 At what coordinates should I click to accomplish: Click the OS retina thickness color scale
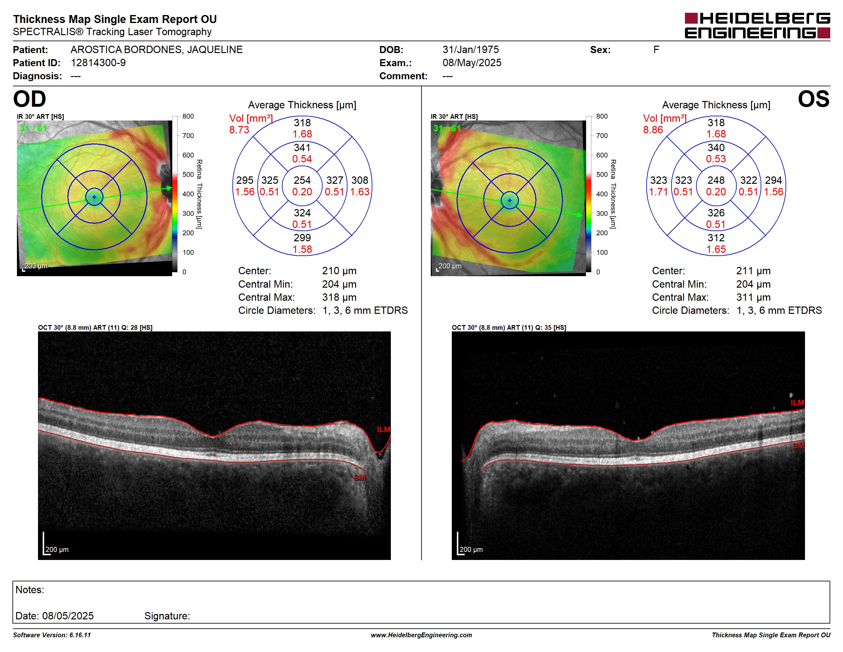tap(589, 194)
